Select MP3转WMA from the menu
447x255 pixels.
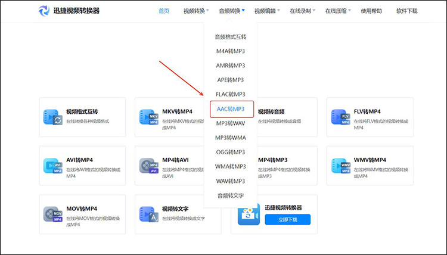(230, 138)
